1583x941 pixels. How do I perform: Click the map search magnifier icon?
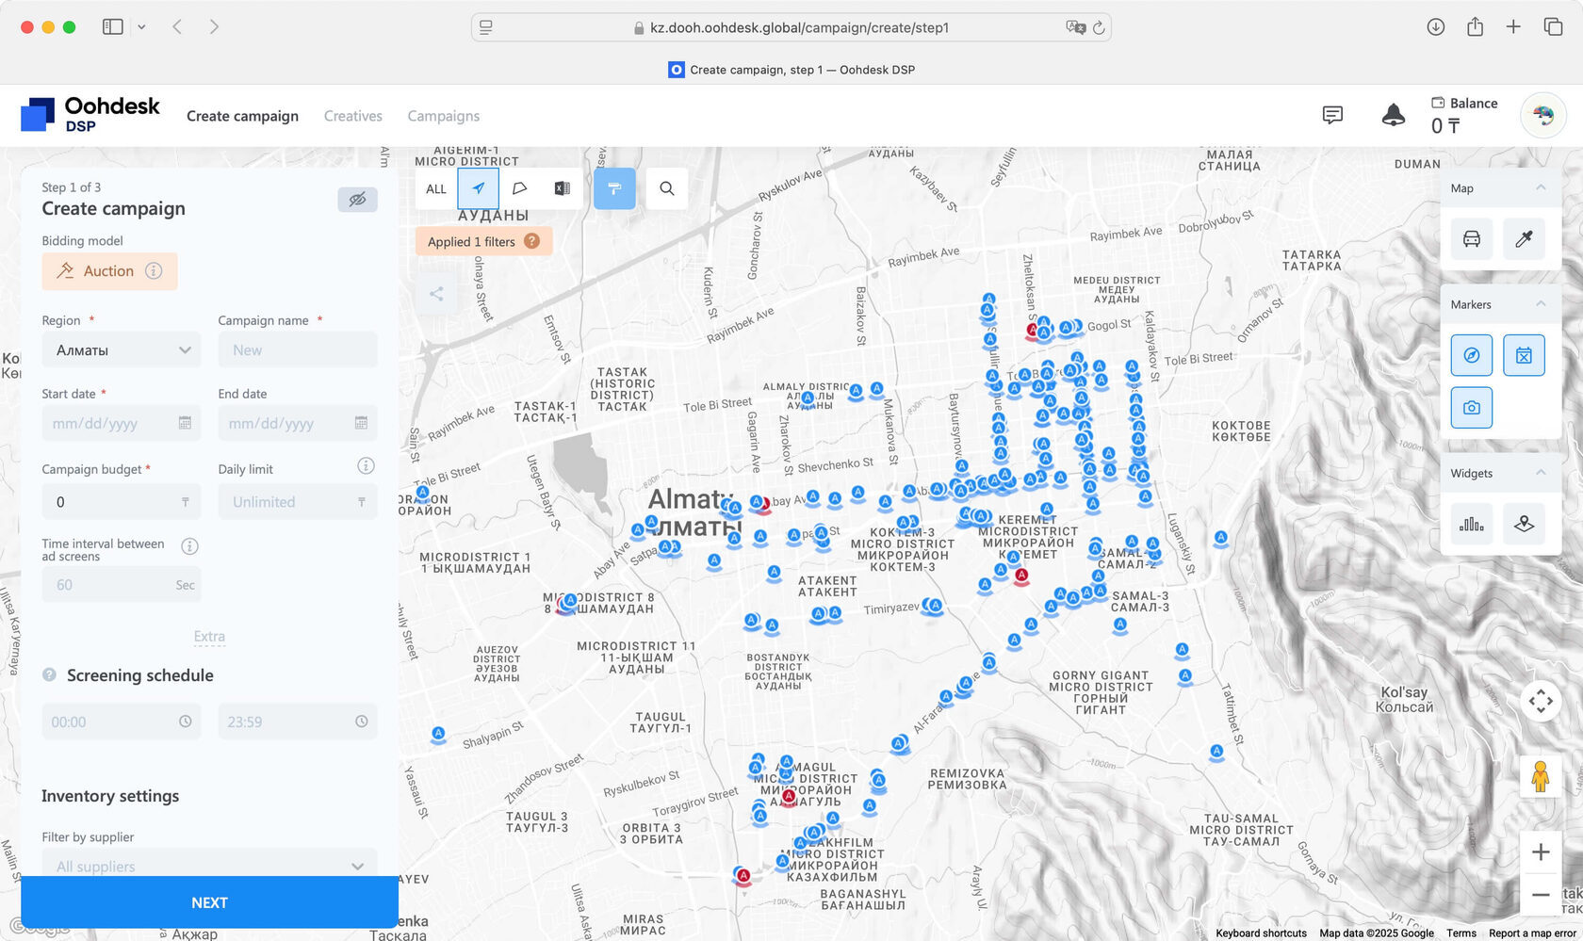[666, 188]
